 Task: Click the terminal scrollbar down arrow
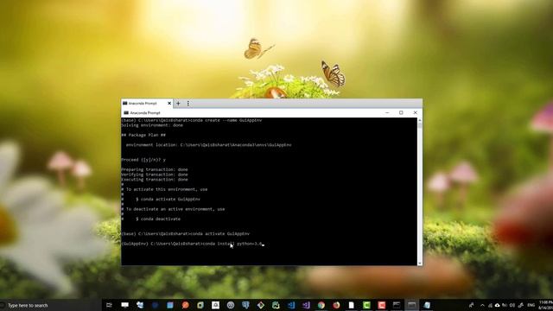420,263
